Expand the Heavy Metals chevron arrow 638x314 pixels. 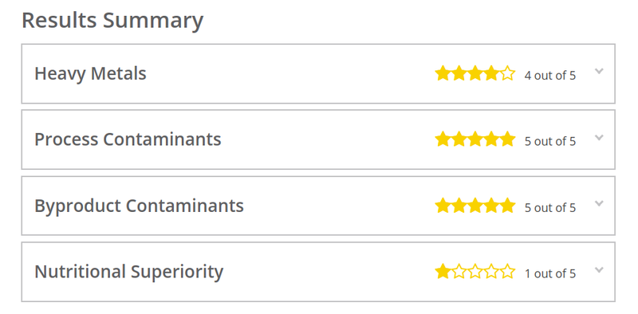click(x=599, y=71)
